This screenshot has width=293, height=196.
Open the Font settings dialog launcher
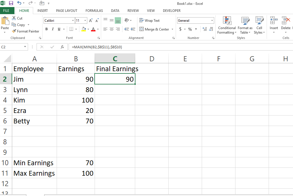(99, 38)
